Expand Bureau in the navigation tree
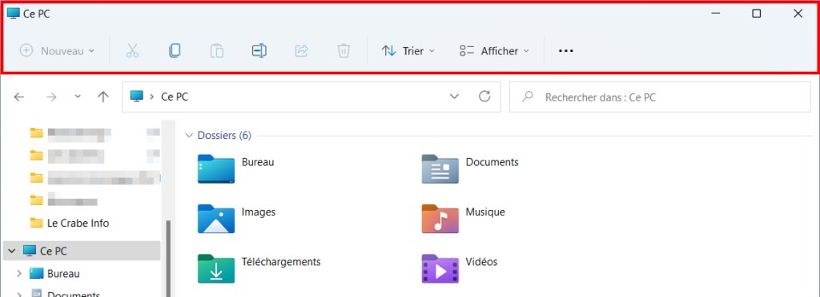Screen dimensions: 820x297 19,274
